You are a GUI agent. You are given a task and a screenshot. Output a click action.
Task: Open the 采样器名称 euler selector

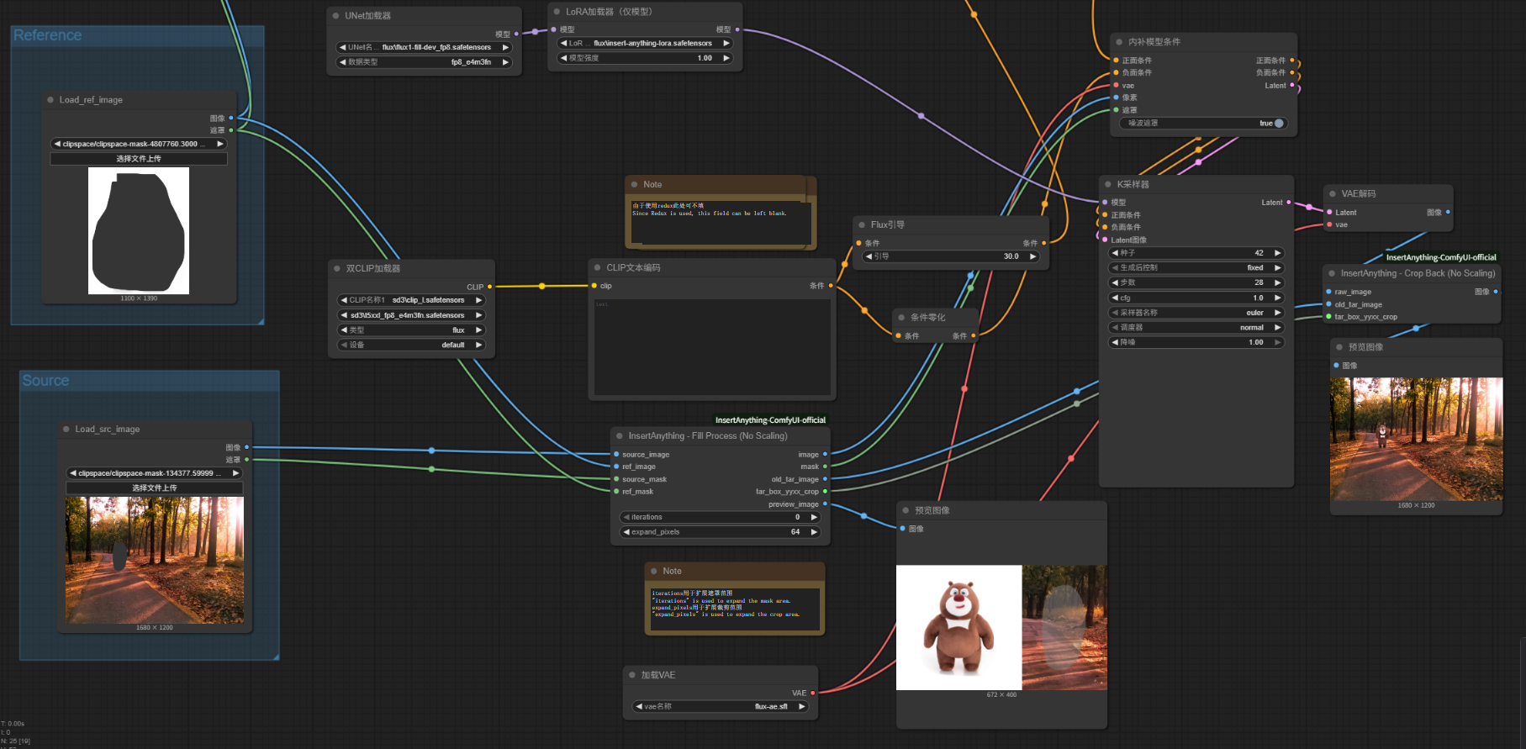pos(1196,313)
